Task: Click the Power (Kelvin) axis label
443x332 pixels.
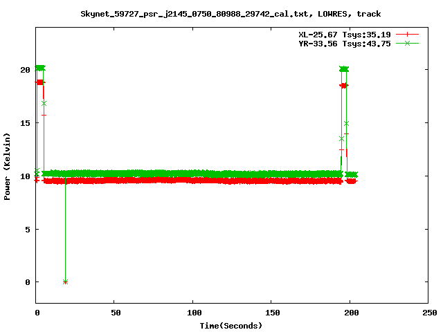Action: [7, 167]
